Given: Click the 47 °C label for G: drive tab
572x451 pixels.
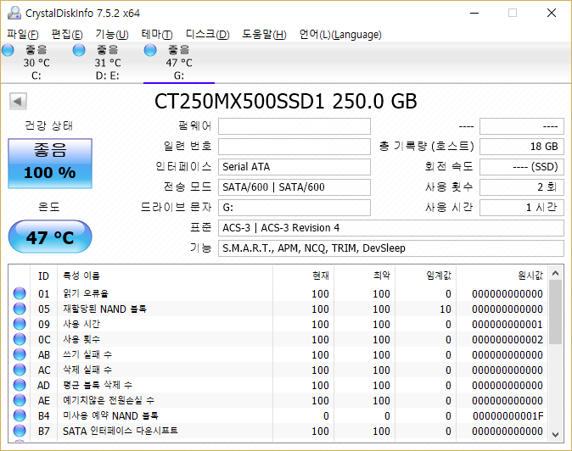Looking at the screenshot, I should coord(179,63).
